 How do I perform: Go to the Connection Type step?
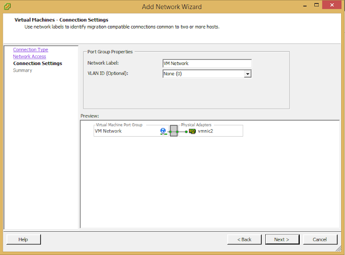click(31, 49)
